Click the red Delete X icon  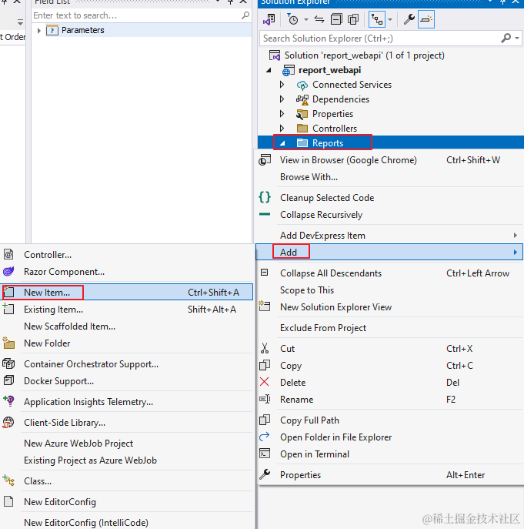(x=265, y=382)
